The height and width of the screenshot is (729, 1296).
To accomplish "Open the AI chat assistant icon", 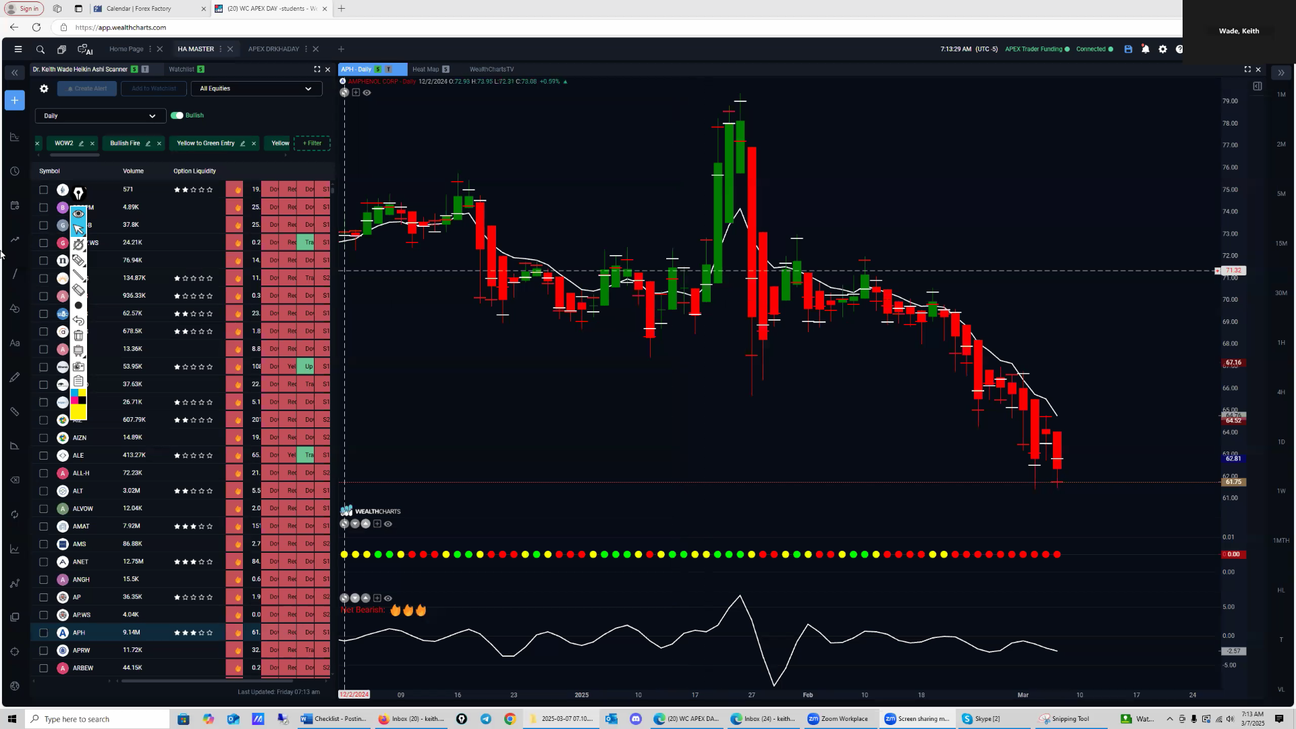I will click(x=85, y=49).
